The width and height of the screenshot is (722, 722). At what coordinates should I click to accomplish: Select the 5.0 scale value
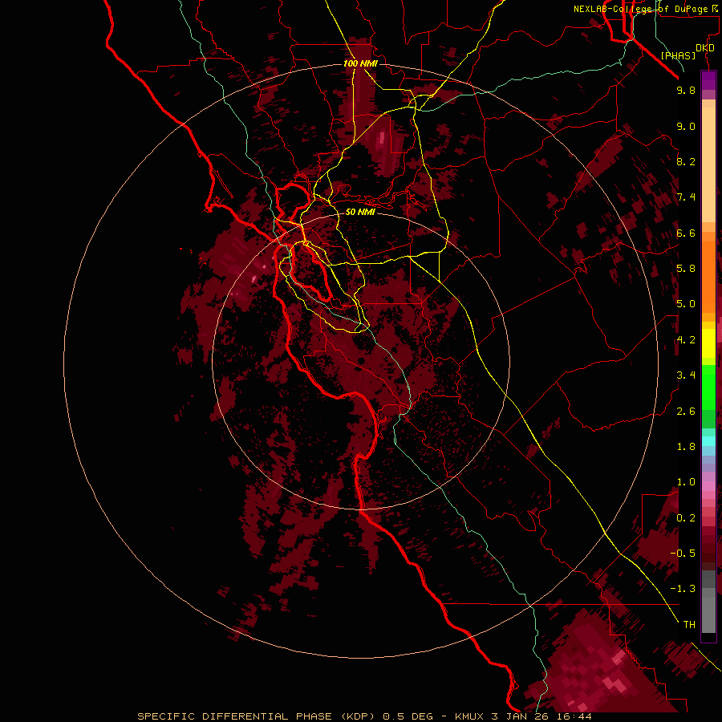coord(686,304)
